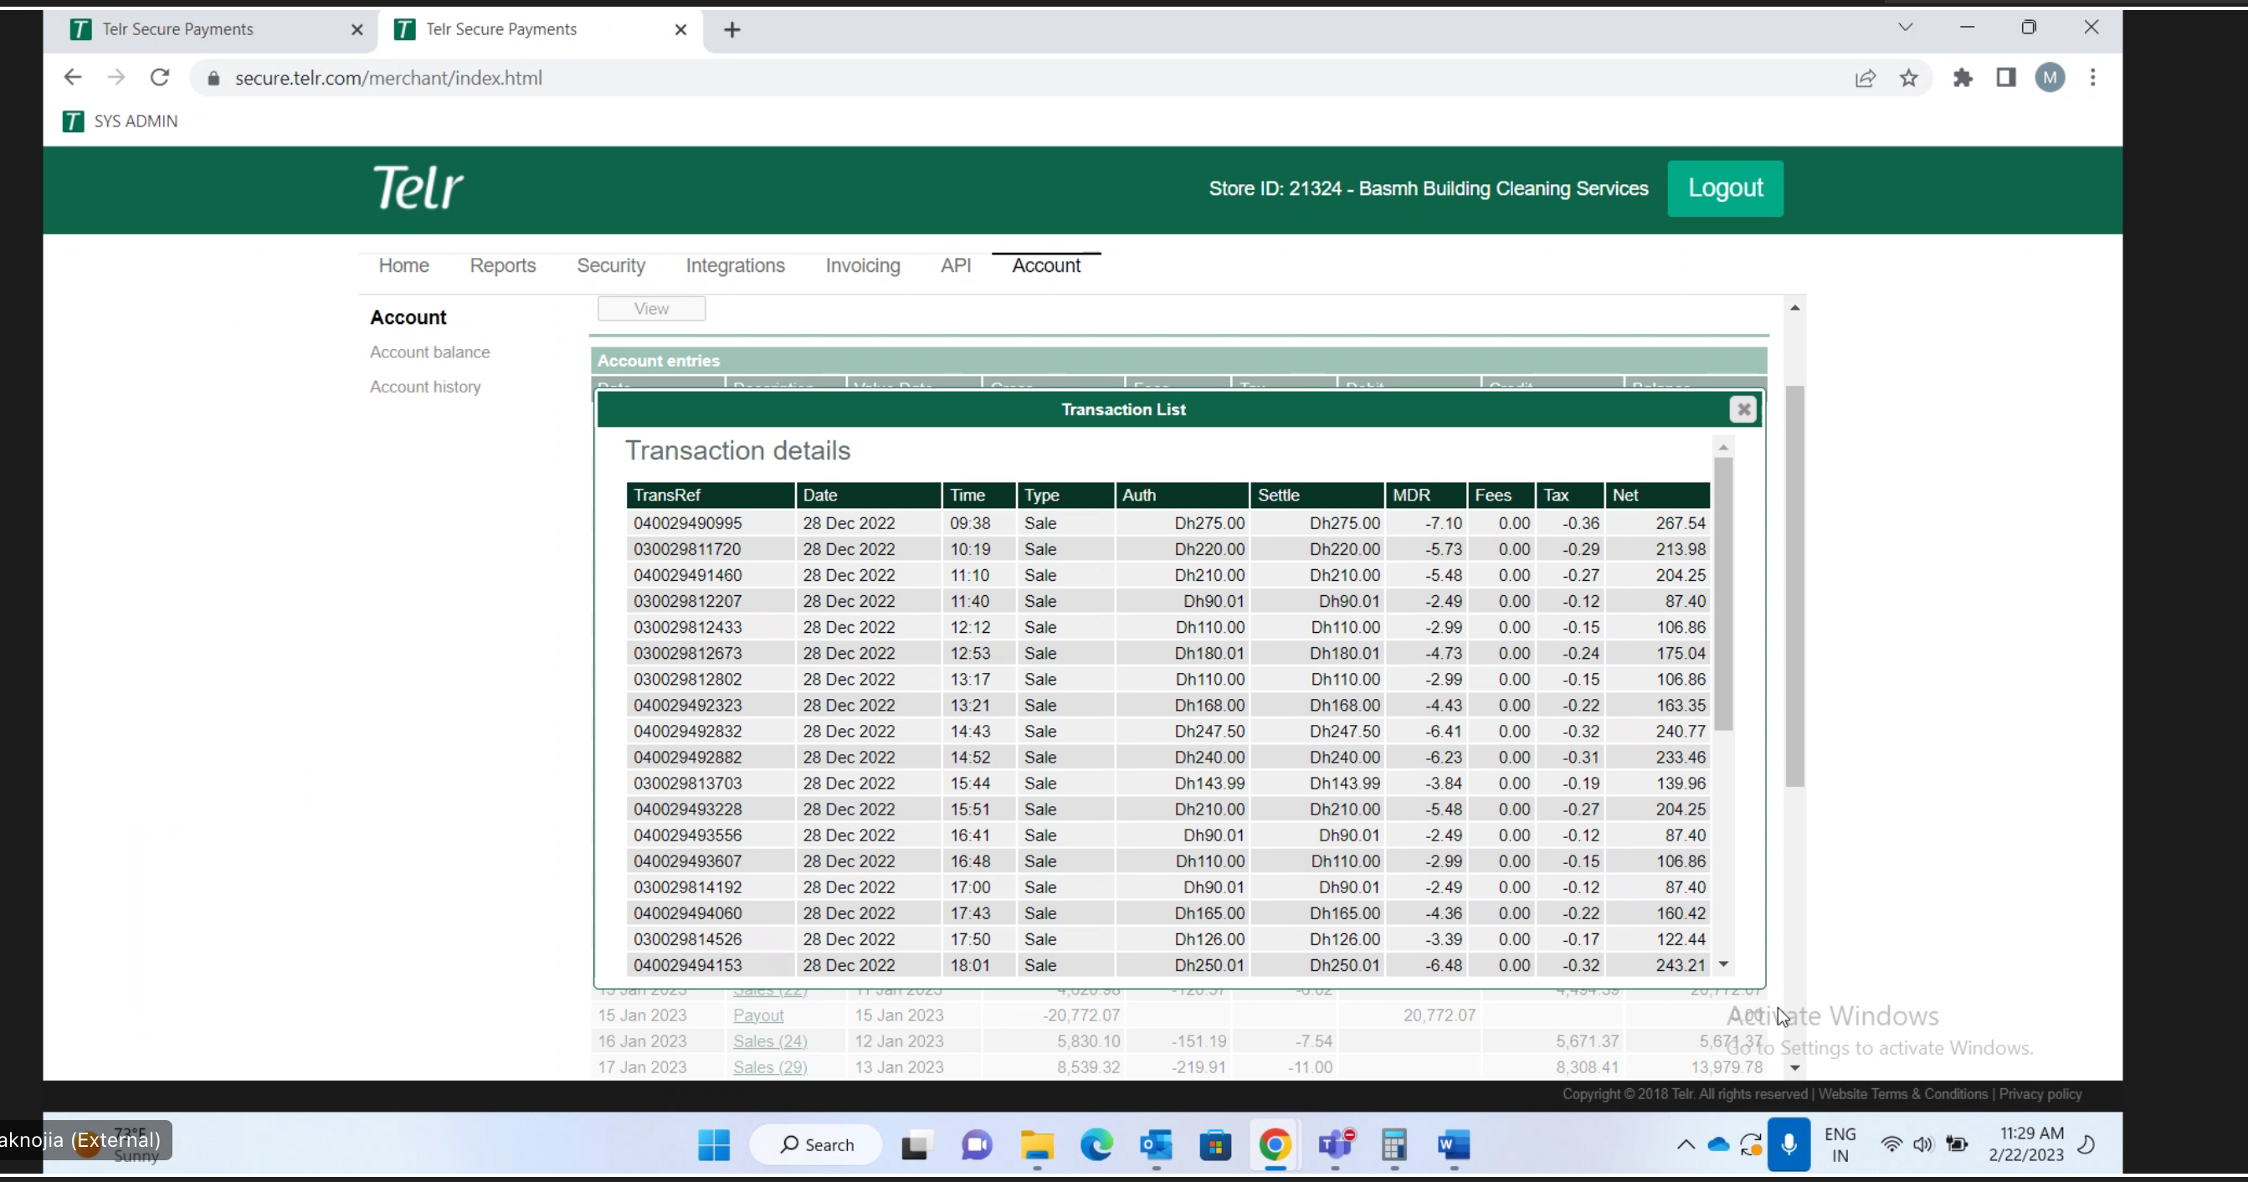Open the Home menu
The height and width of the screenshot is (1182, 2248).
click(x=404, y=265)
